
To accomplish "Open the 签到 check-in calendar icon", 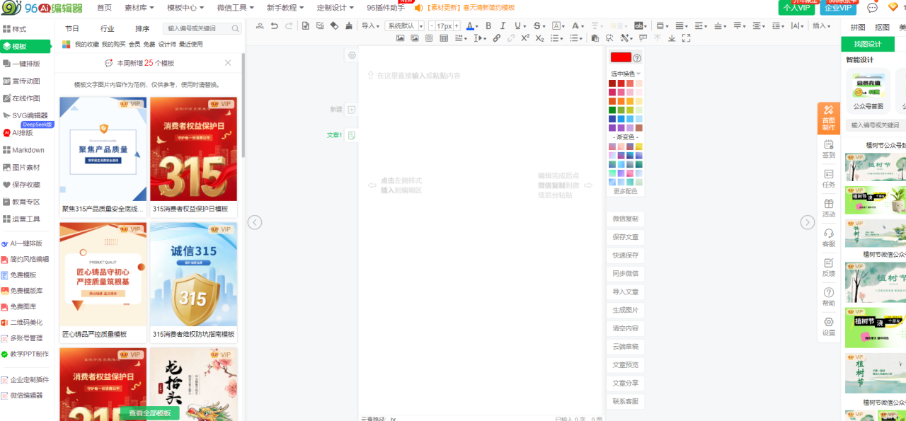I will 828,149.
